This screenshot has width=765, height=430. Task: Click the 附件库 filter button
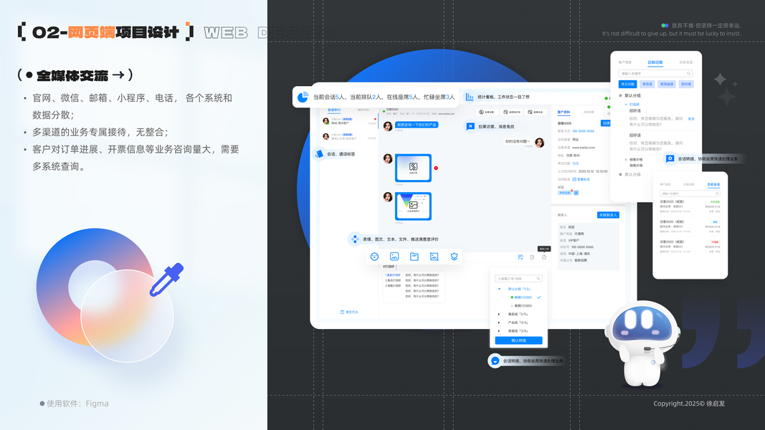[x=686, y=85]
